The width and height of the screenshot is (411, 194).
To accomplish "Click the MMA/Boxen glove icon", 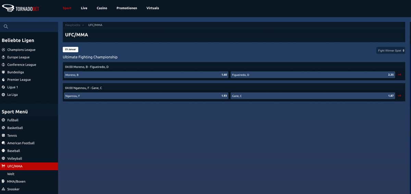I will coord(3,181).
